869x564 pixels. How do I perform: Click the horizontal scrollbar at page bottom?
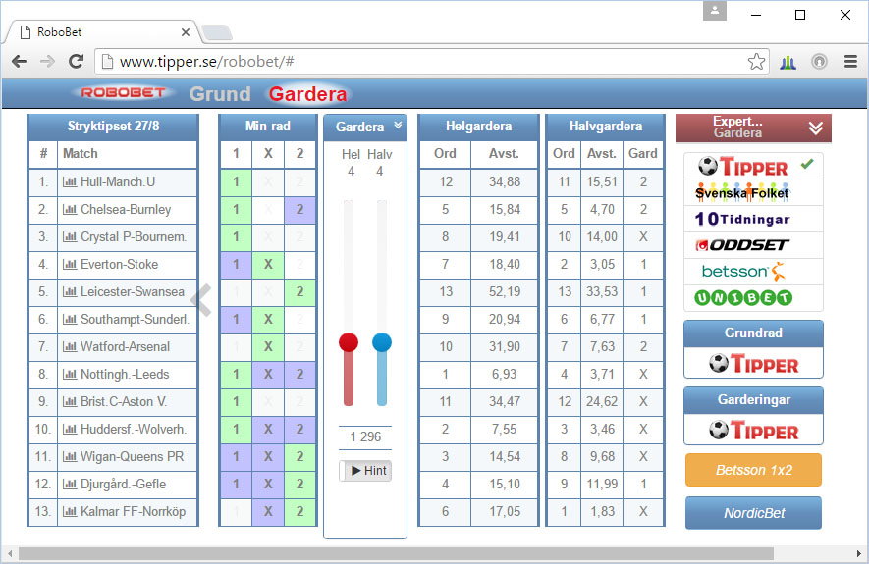click(397, 554)
